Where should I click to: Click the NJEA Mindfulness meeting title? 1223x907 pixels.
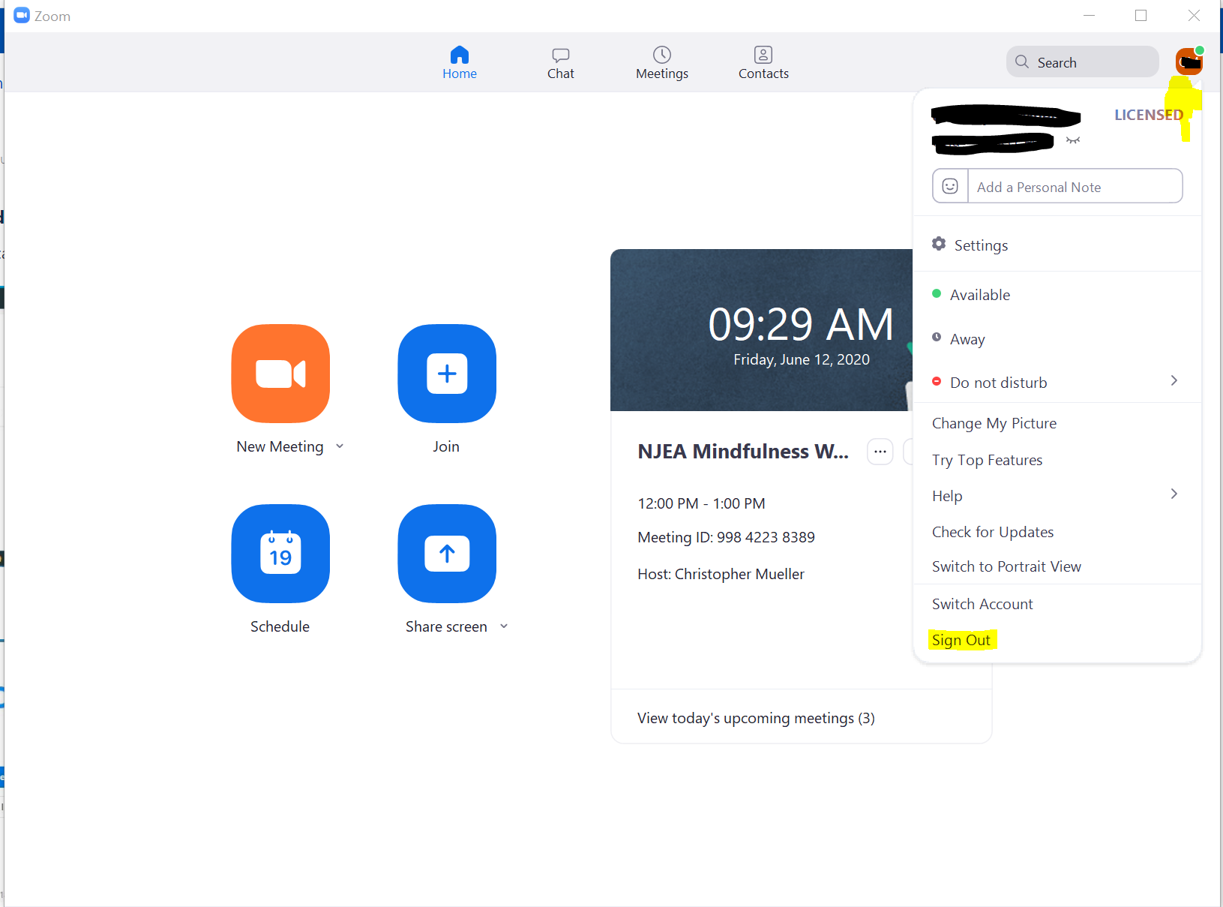[743, 452]
